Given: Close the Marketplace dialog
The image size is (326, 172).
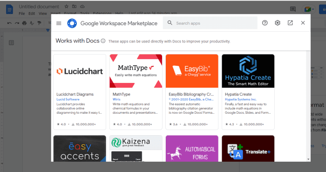Looking at the screenshot, I should pos(303,23).
